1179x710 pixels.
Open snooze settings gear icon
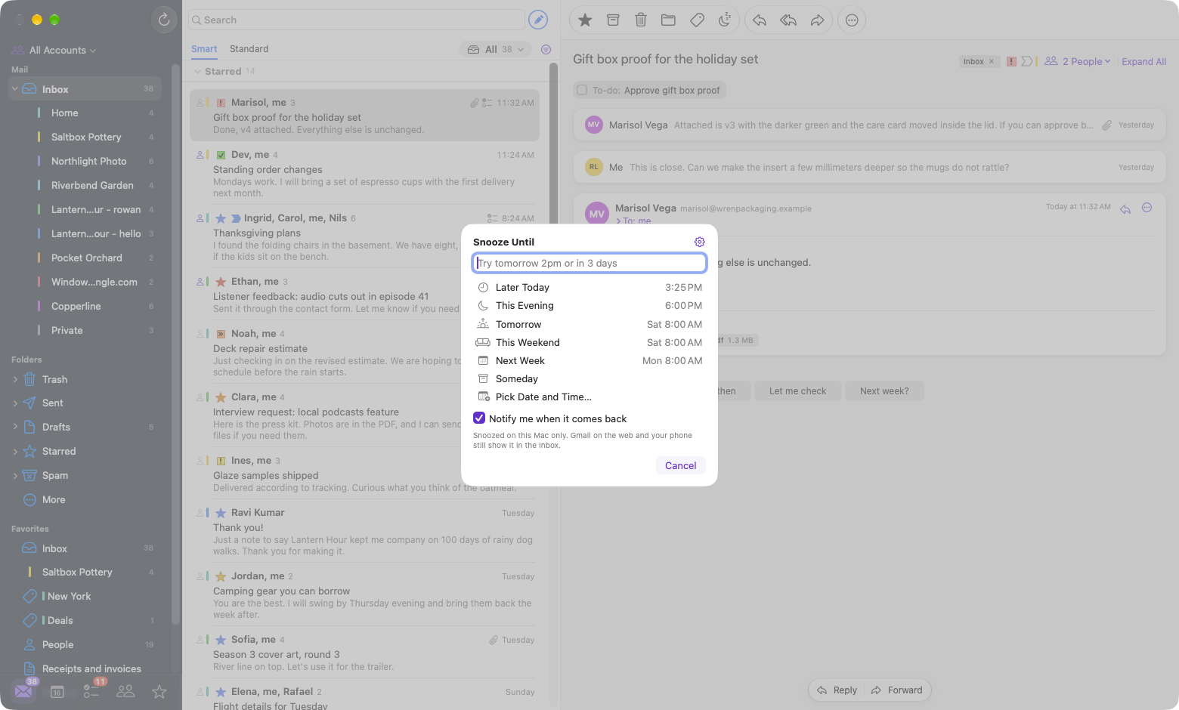click(699, 242)
